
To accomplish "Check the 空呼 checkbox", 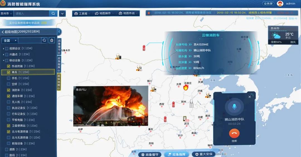I will pos(9,84).
